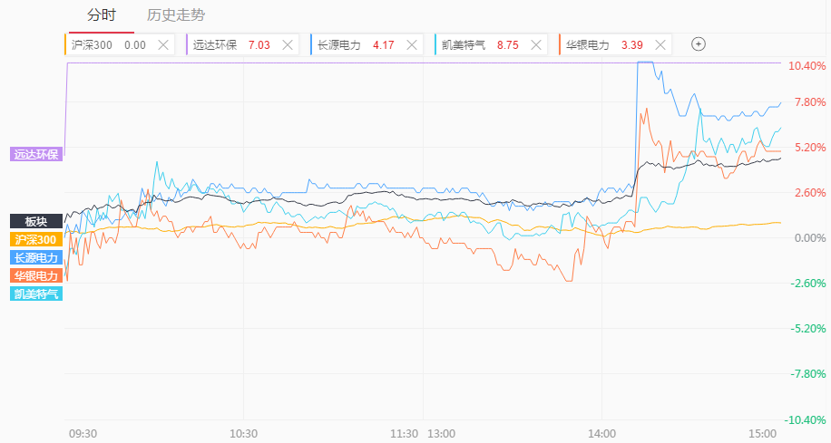The image size is (831, 443).
Task: Select the 沪深300 orange legend label
Action: click(x=36, y=239)
